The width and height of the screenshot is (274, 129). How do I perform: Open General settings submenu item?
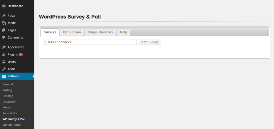coord(8,84)
